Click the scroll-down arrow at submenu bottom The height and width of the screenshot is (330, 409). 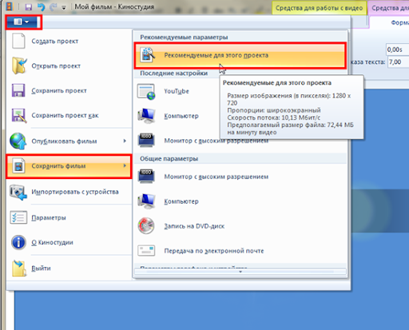click(x=240, y=272)
